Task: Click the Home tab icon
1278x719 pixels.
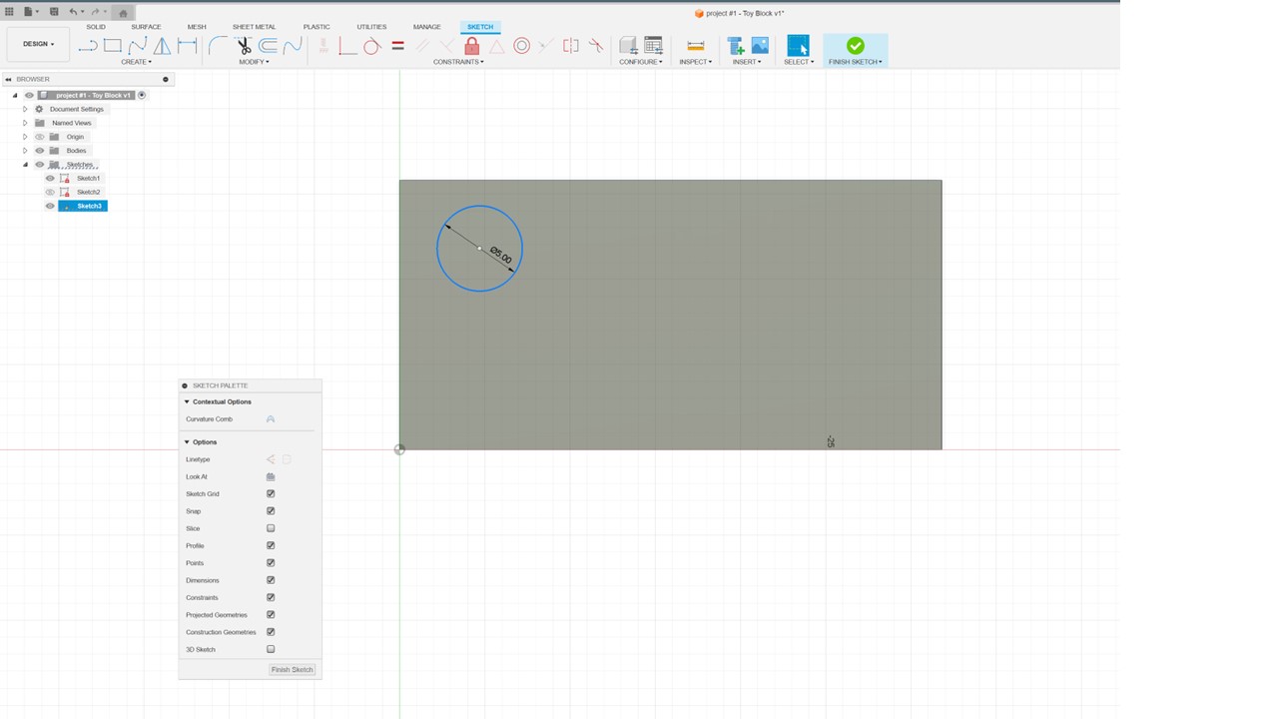Action: (123, 13)
